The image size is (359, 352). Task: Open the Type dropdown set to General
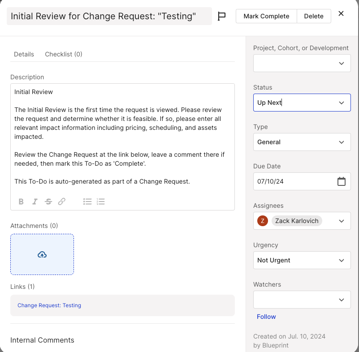click(302, 142)
